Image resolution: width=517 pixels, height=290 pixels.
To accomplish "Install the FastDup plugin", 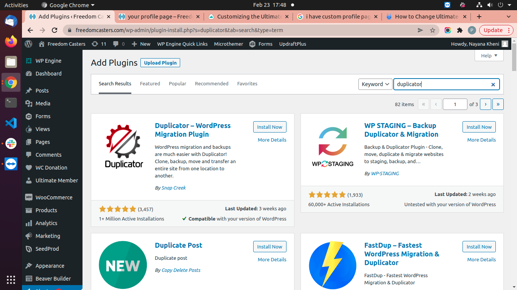I will 479,247.
